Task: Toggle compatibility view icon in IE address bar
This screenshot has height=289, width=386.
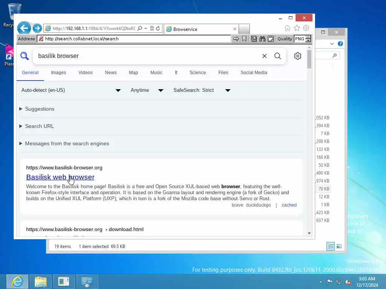Action: tap(152, 28)
